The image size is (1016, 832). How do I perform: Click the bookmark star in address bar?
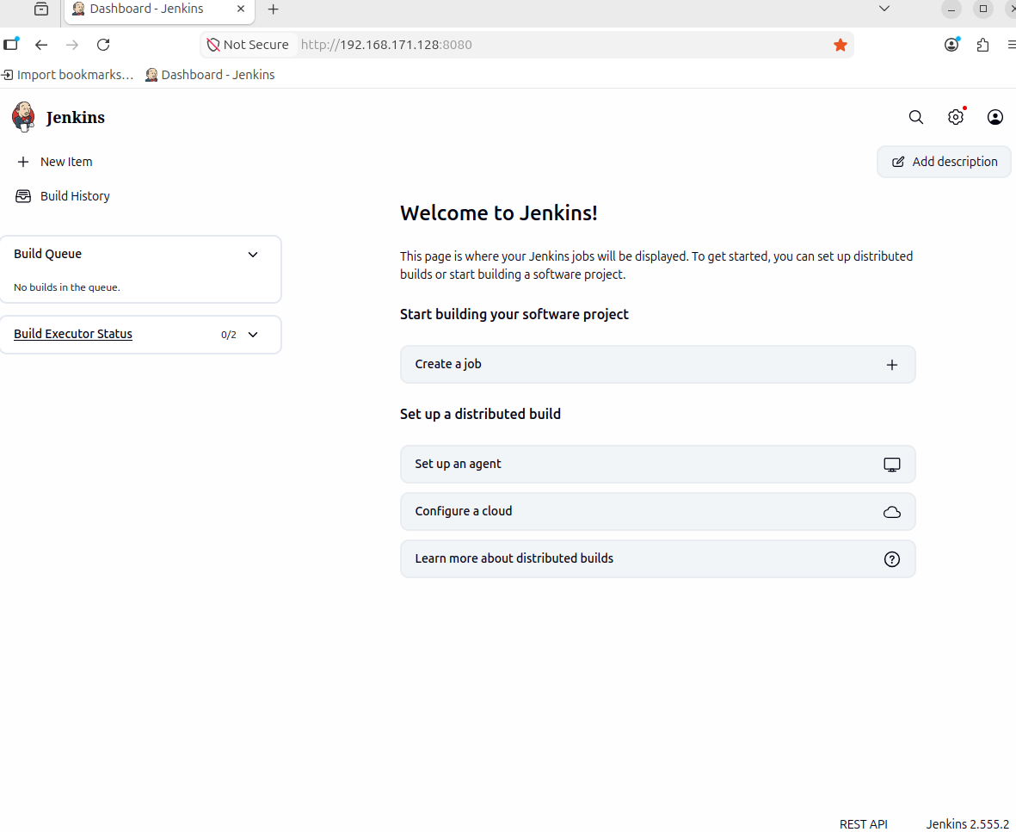[x=841, y=45]
